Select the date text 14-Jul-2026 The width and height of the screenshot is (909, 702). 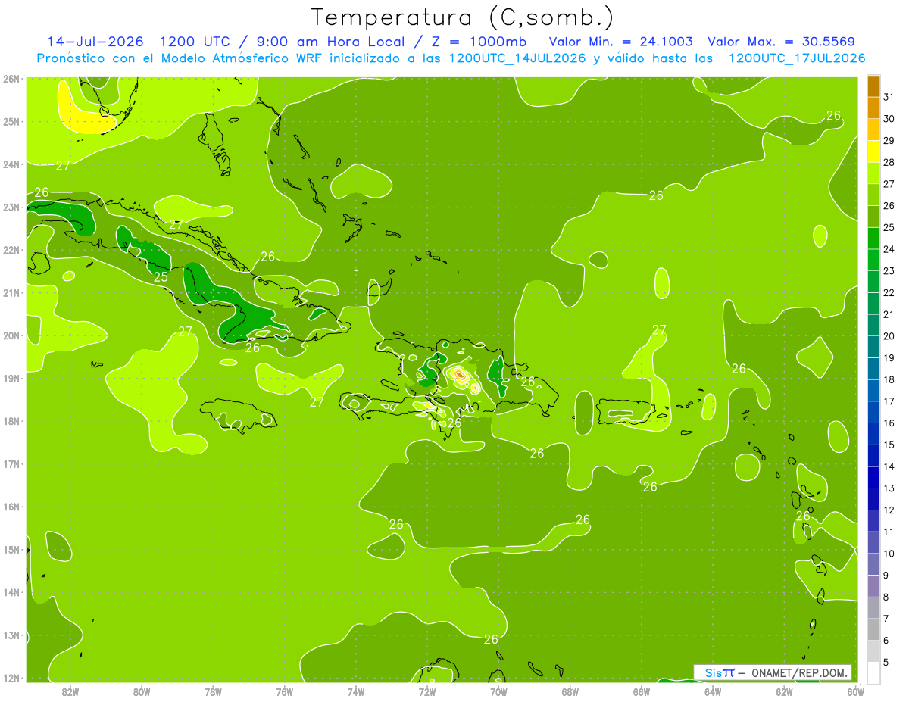(x=96, y=42)
